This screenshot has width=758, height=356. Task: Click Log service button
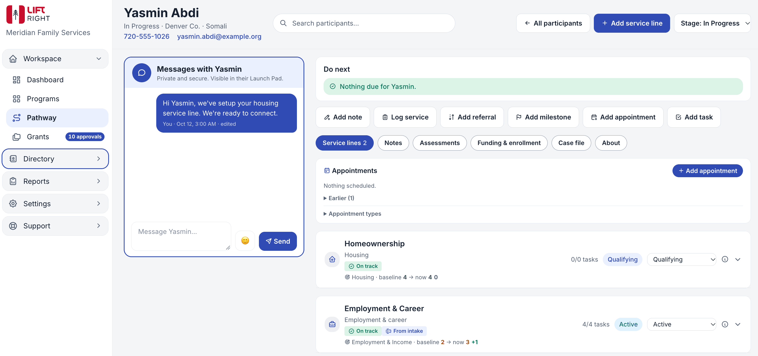click(405, 117)
